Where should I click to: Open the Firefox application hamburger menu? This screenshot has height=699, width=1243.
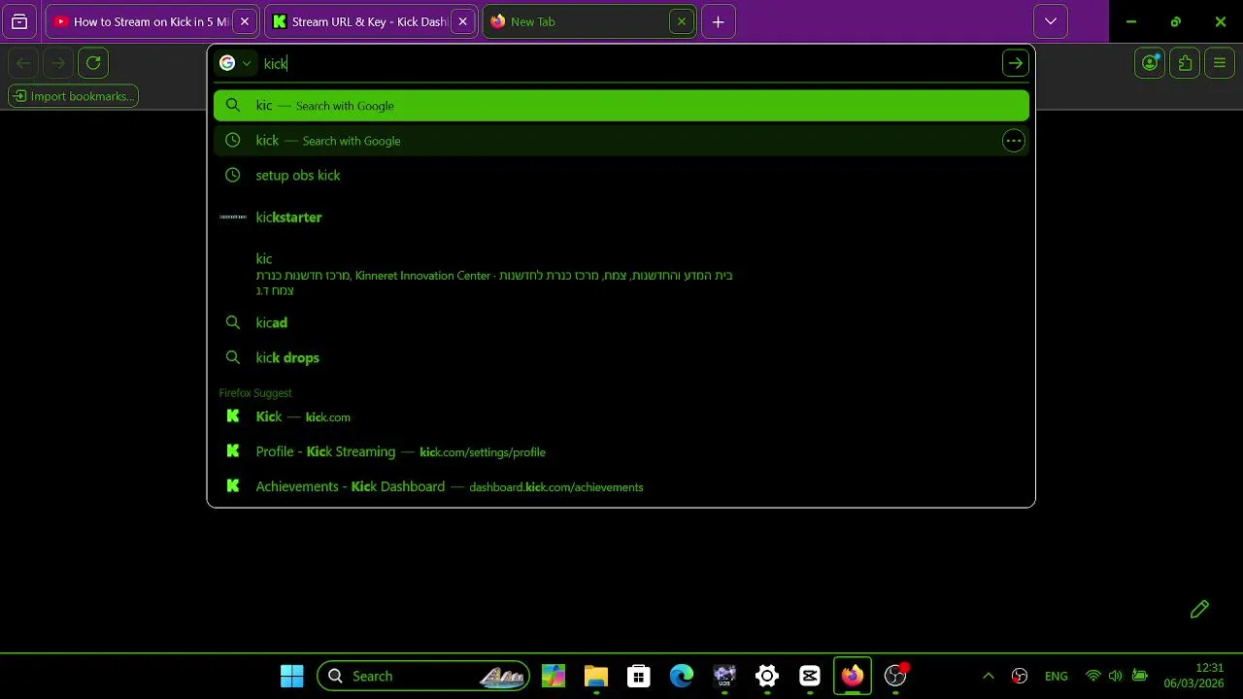[1220, 63]
